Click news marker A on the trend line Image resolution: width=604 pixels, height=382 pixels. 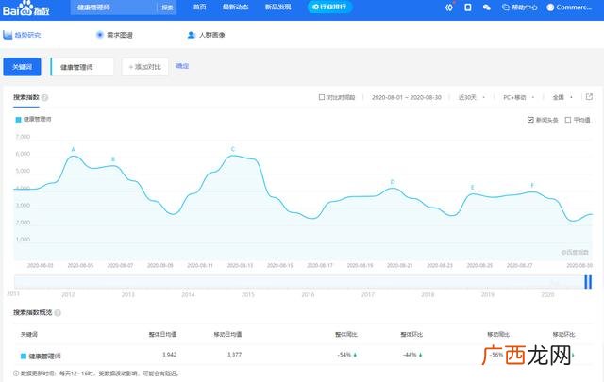[74, 150]
